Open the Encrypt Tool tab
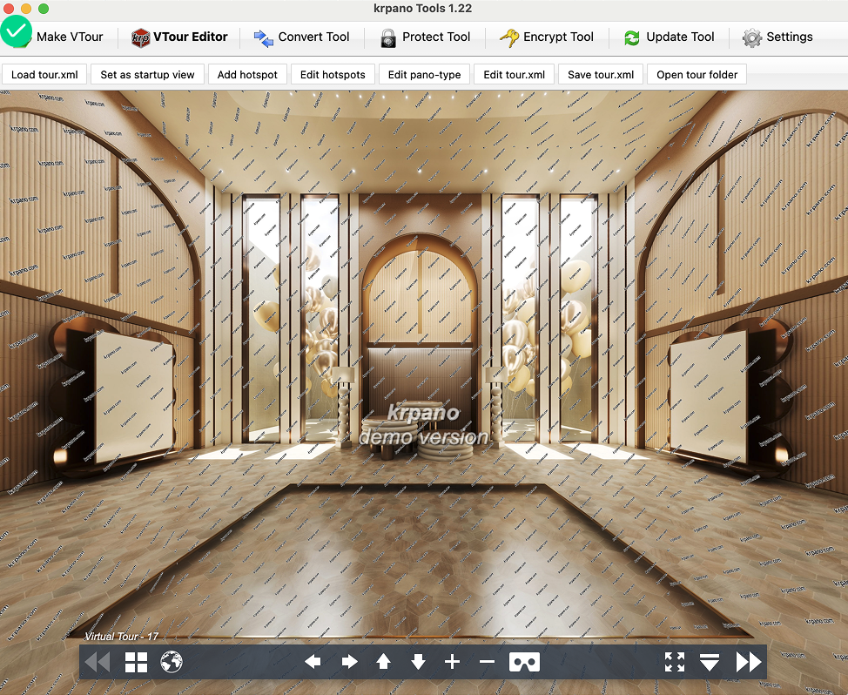Image resolution: width=848 pixels, height=695 pixels. pyautogui.click(x=547, y=37)
